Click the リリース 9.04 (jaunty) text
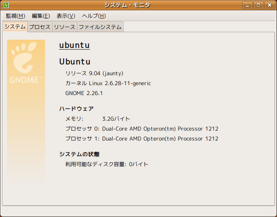This screenshot has width=277, height=217. 94,74
